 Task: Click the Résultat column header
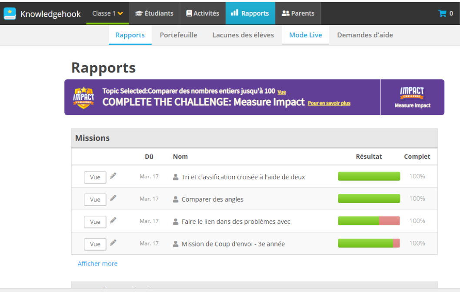369,157
